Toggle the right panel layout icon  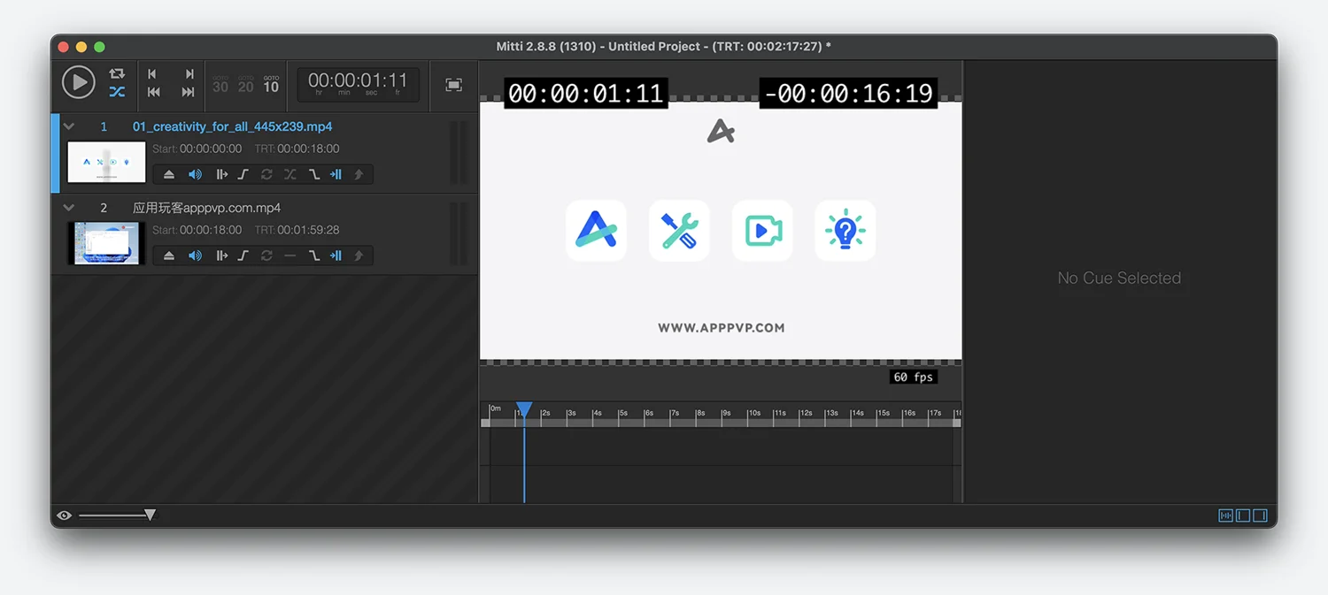1260,515
